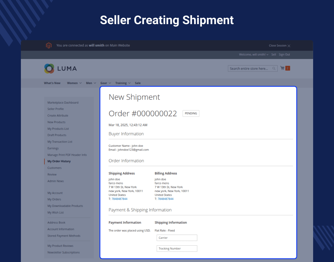
Task: Click the Sell link in header
Action: click(x=273, y=54)
